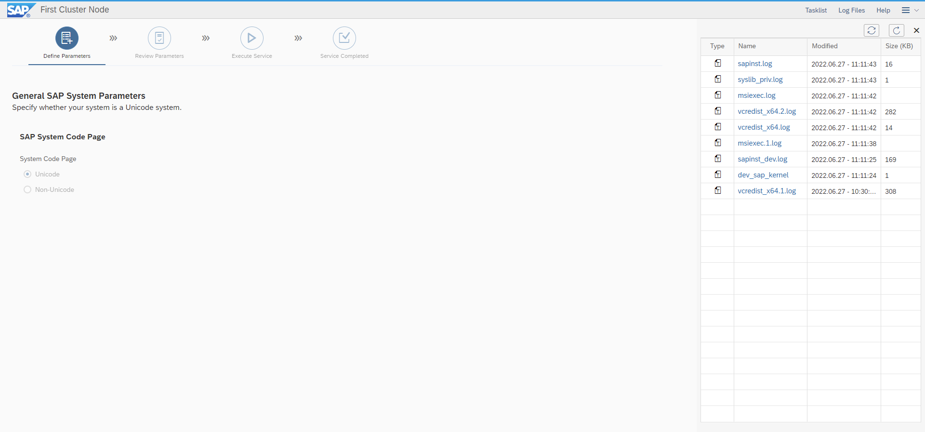
Task: Expand the menu dropdown chevron
Action: coord(916,10)
